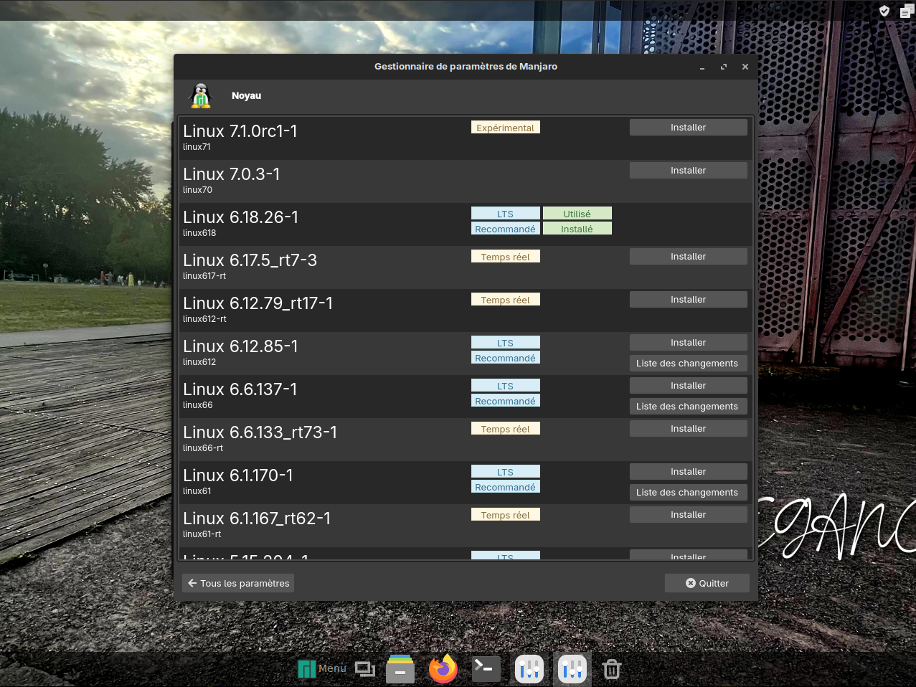This screenshot has width=916, height=687.
Task: Open the clipboard documents tray icon
Action: click(907, 11)
